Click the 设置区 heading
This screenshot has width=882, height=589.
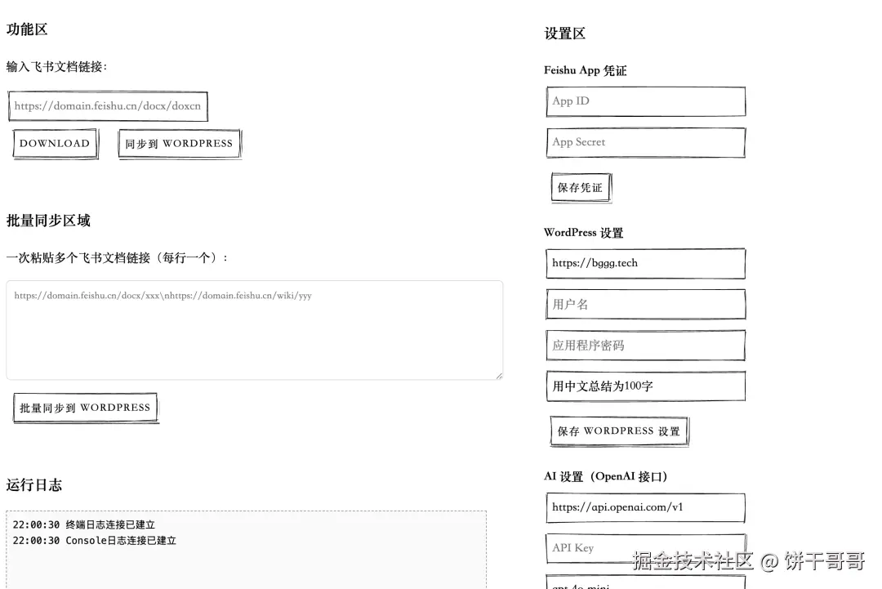[565, 33]
